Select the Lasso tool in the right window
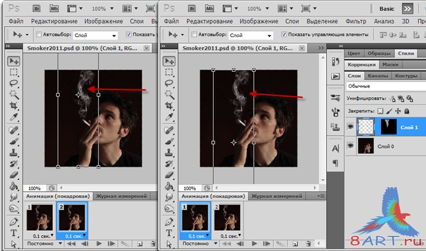Viewport: 426px width, 251px height. 169,83
